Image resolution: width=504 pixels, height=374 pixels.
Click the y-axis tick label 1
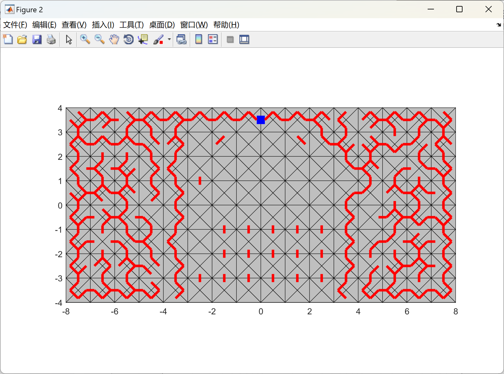(x=60, y=181)
